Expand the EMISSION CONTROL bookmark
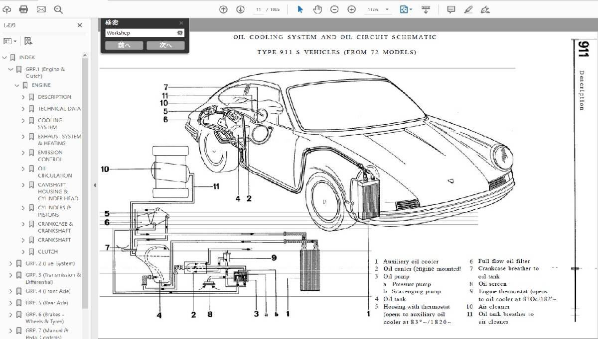Image resolution: width=598 pixels, height=339 pixels. coord(23,153)
